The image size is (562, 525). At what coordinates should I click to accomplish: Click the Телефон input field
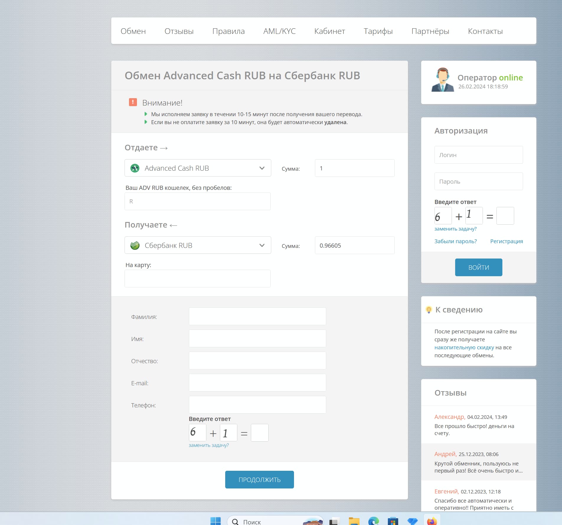coord(257,405)
